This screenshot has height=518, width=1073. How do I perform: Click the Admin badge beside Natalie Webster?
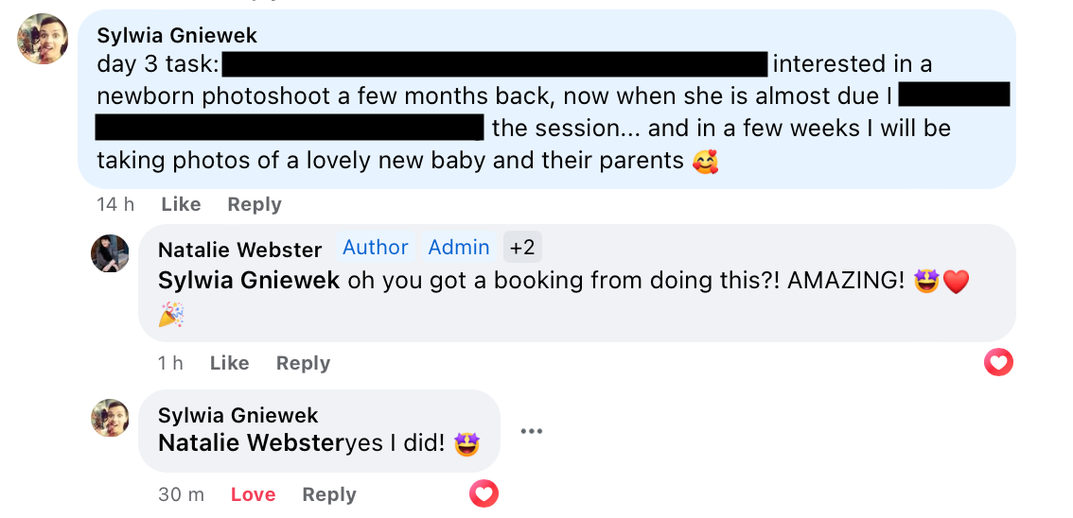[459, 248]
